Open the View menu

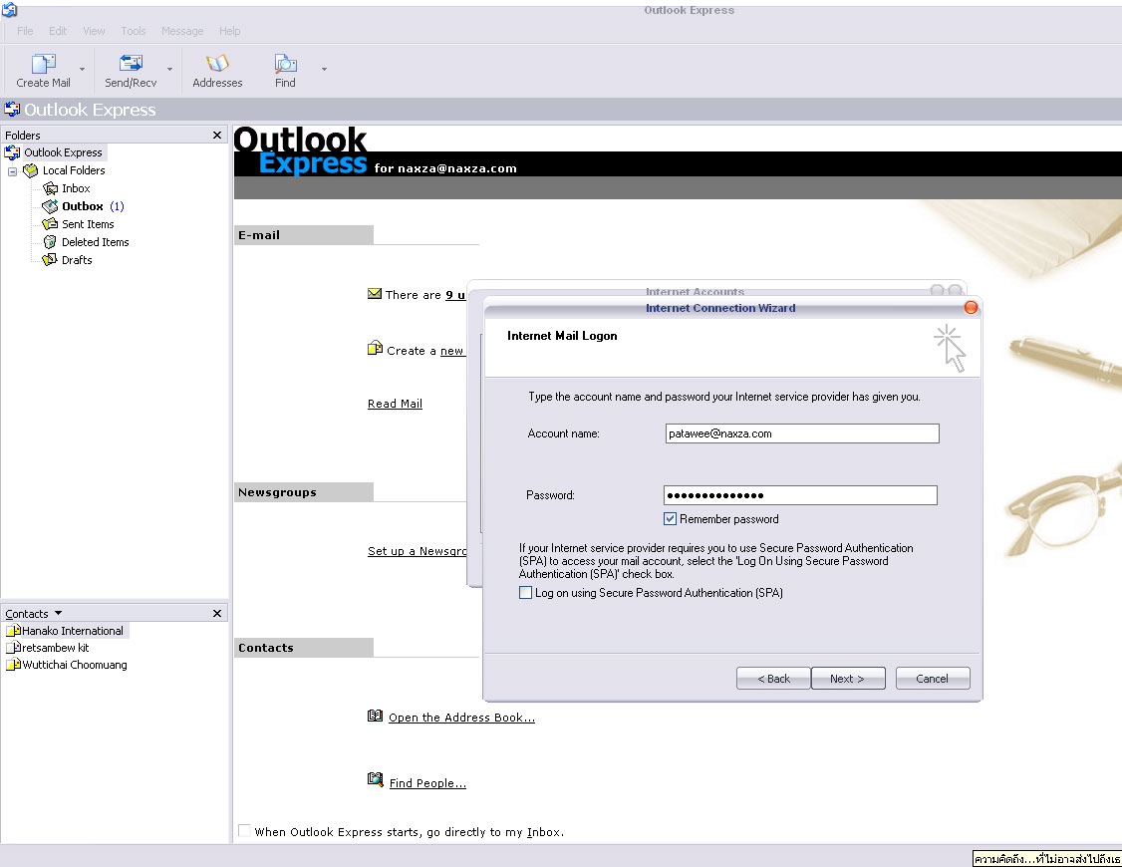[94, 31]
